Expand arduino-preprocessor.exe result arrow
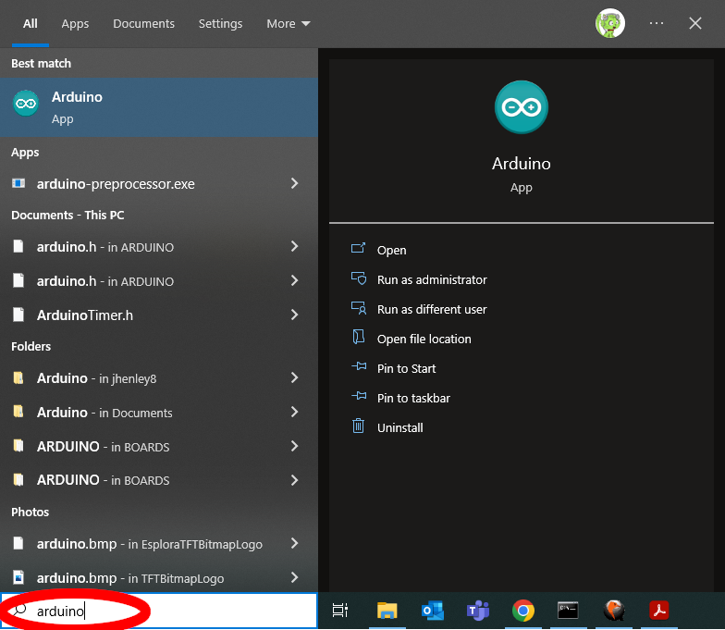This screenshot has width=725, height=630. point(294,183)
